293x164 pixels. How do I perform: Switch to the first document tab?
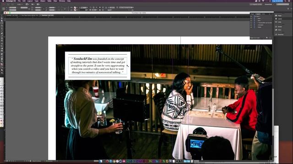[12, 15]
